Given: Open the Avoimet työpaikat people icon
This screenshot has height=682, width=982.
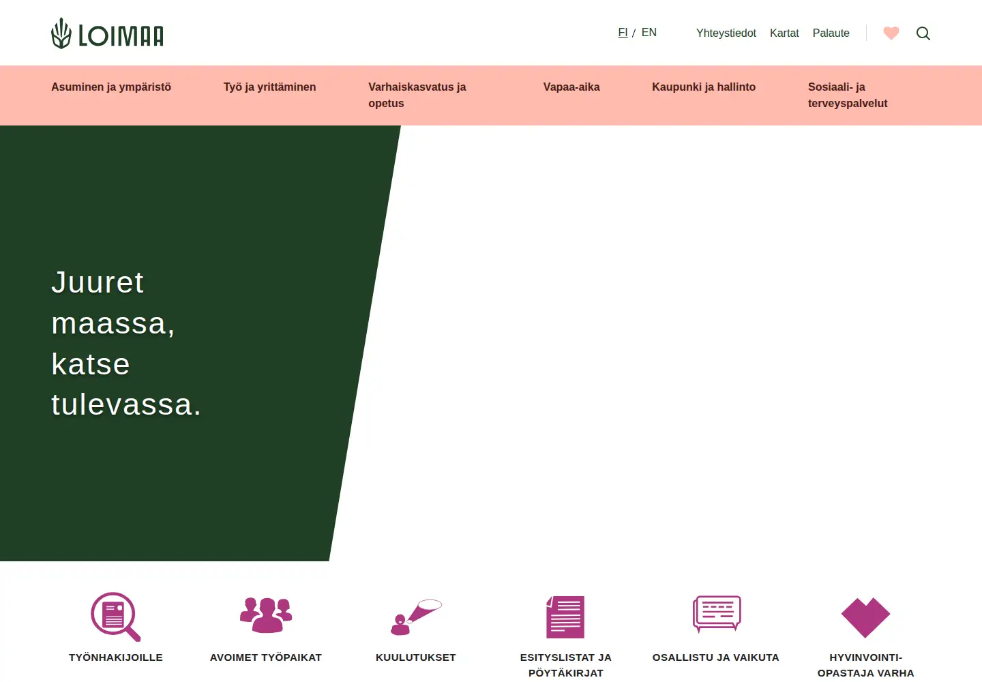Looking at the screenshot, I should [266, 614].
